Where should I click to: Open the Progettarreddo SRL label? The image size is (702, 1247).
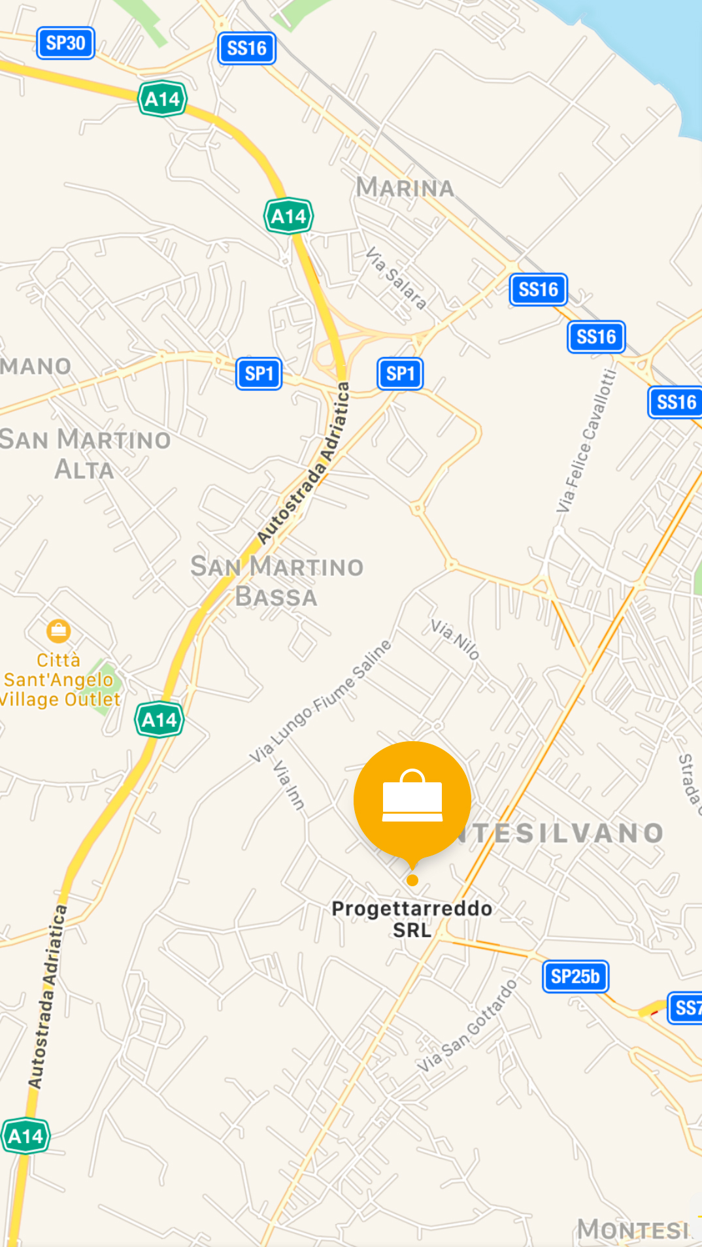click(412, 919)
